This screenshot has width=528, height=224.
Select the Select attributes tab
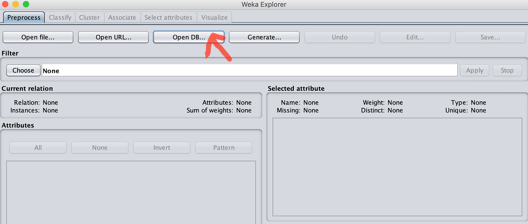coord(168,17)
